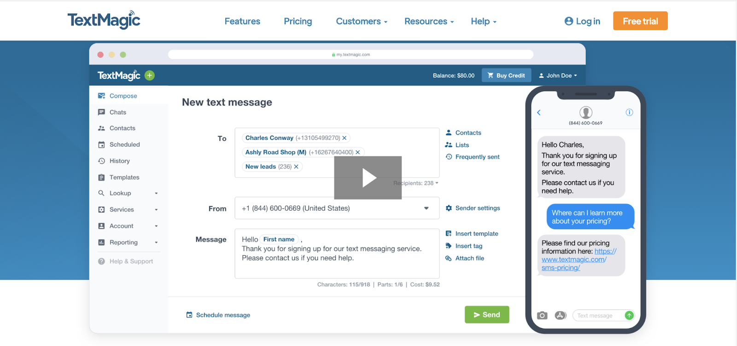Viewport: 737px width, 346px height.
Task: Expand the Account sidebar section
Action: click(x=129, y=226)
